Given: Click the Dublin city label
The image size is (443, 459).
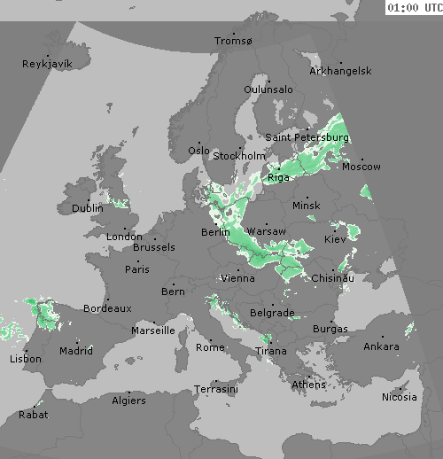Looking at the screenshot, I should tap(88, 208).
